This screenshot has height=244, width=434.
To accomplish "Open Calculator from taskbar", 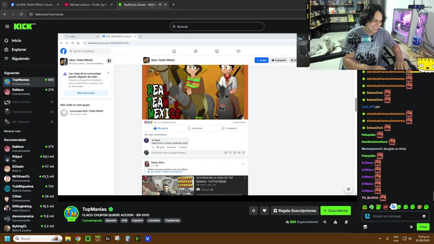I will pos(127,239).
